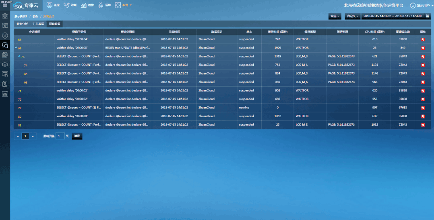Switch to the 趋势分析 tab
The height and width of the screenshot is (220, 434).
point(22,24)
